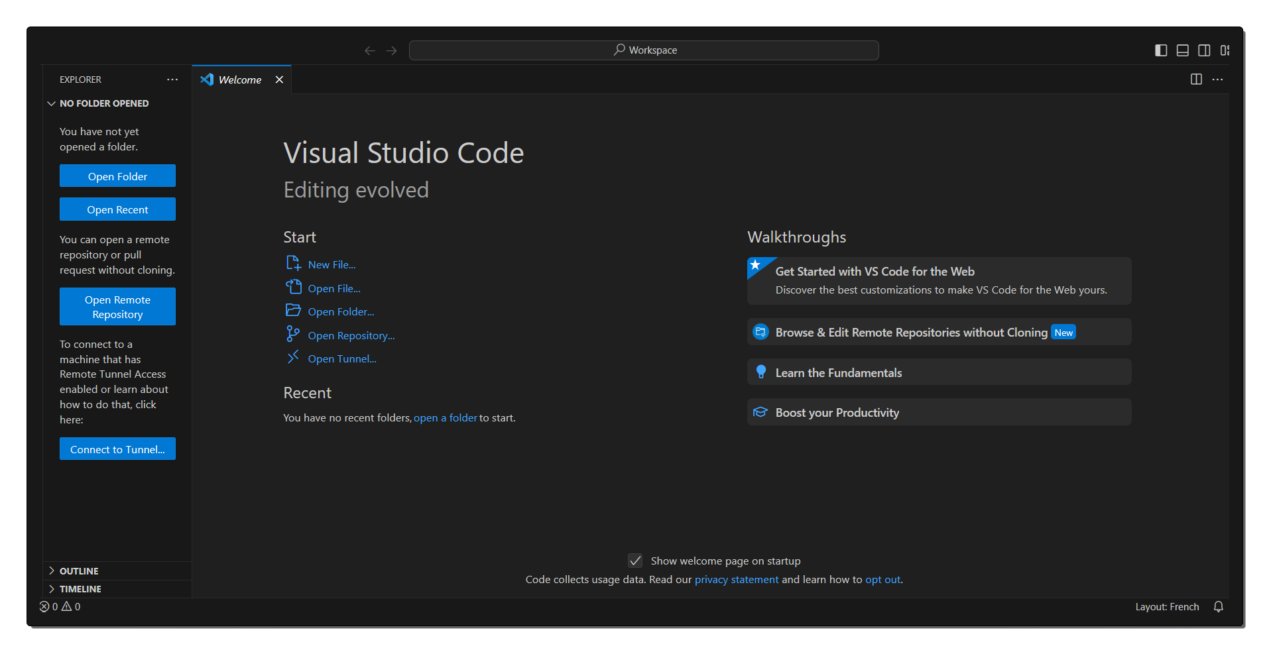Click Open Remote Repository button
The height and width of the screenshot is (652, 1269).
[117, 307]
